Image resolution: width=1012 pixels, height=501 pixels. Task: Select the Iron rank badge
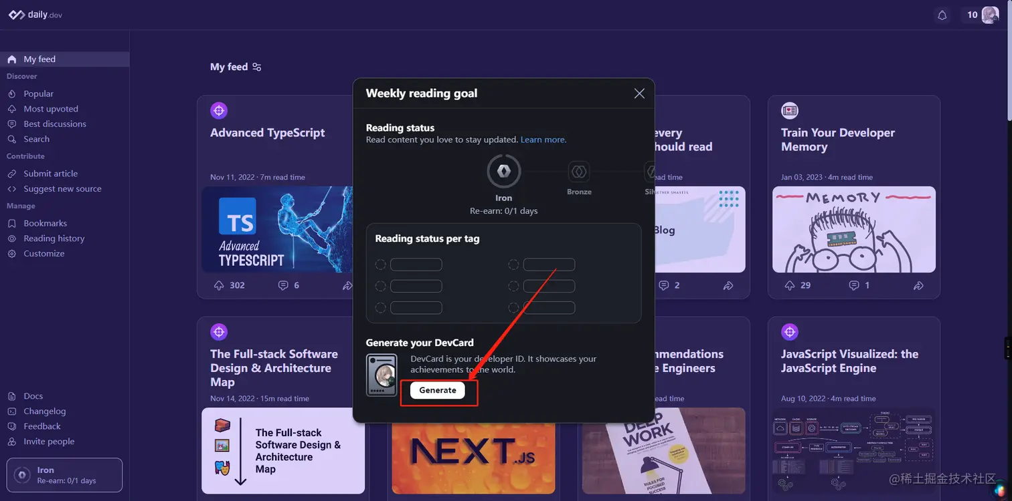504,172
